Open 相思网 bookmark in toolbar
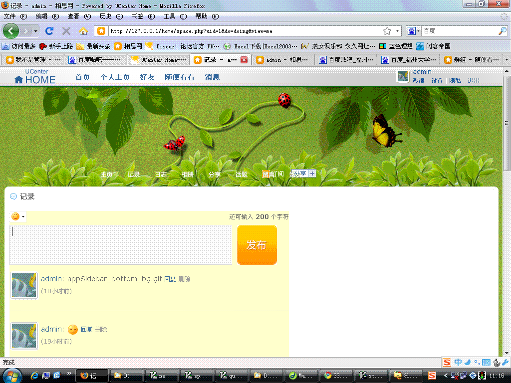 pyautogui.click(x=128, y=46)
